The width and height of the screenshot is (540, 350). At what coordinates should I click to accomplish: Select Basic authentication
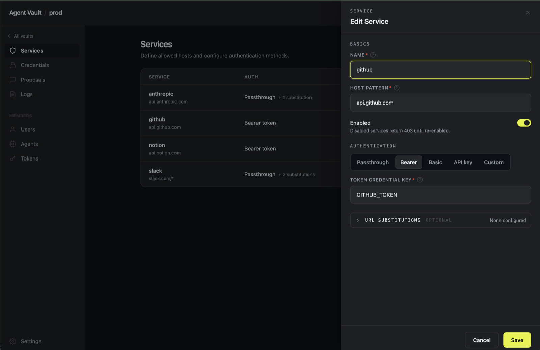(435, 162)
